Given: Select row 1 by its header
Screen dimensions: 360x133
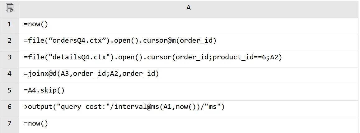Looking at the screenshot, I should click(9, 24).
